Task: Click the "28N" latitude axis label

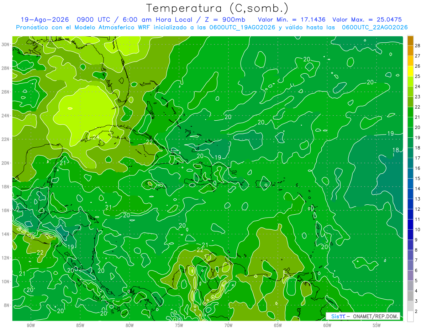Action: coord(6,68)
